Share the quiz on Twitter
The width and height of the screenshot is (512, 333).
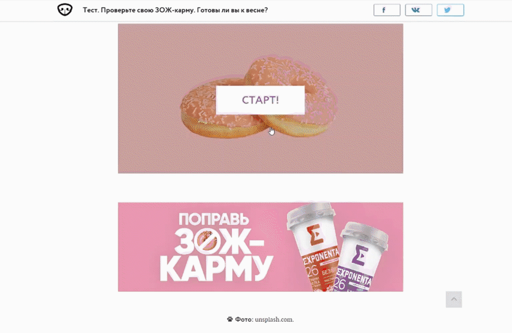coord(450,10)
